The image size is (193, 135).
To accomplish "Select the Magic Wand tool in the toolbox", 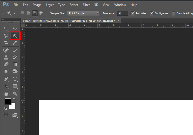I will click(x=15, y=36).
